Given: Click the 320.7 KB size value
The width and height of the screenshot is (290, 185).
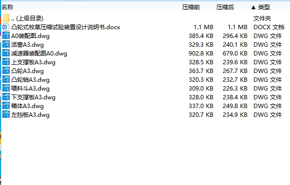Looking at the screenshot, I should point(201,115).
